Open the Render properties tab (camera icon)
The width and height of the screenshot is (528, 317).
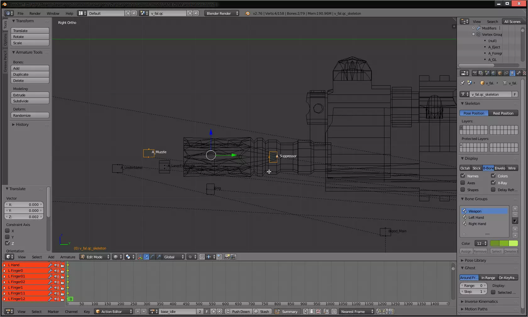475,73
